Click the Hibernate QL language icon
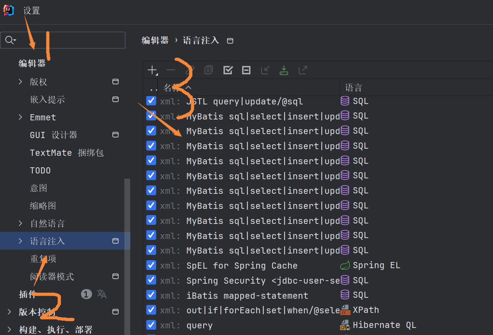 (x=345, y=325)
